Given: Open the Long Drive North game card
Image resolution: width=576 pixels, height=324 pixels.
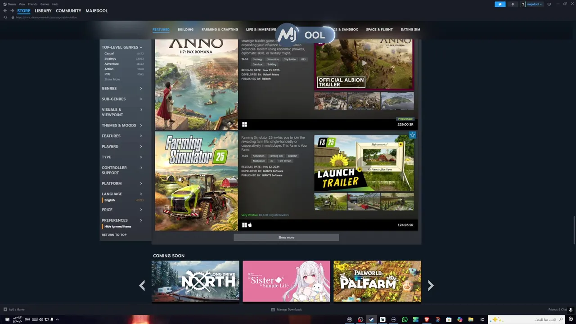Looking at the screenshot, I should 195,281.
